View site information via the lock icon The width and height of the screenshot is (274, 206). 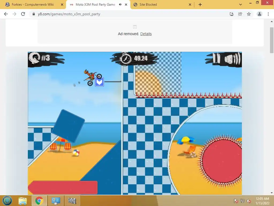[x=34, y=14]
